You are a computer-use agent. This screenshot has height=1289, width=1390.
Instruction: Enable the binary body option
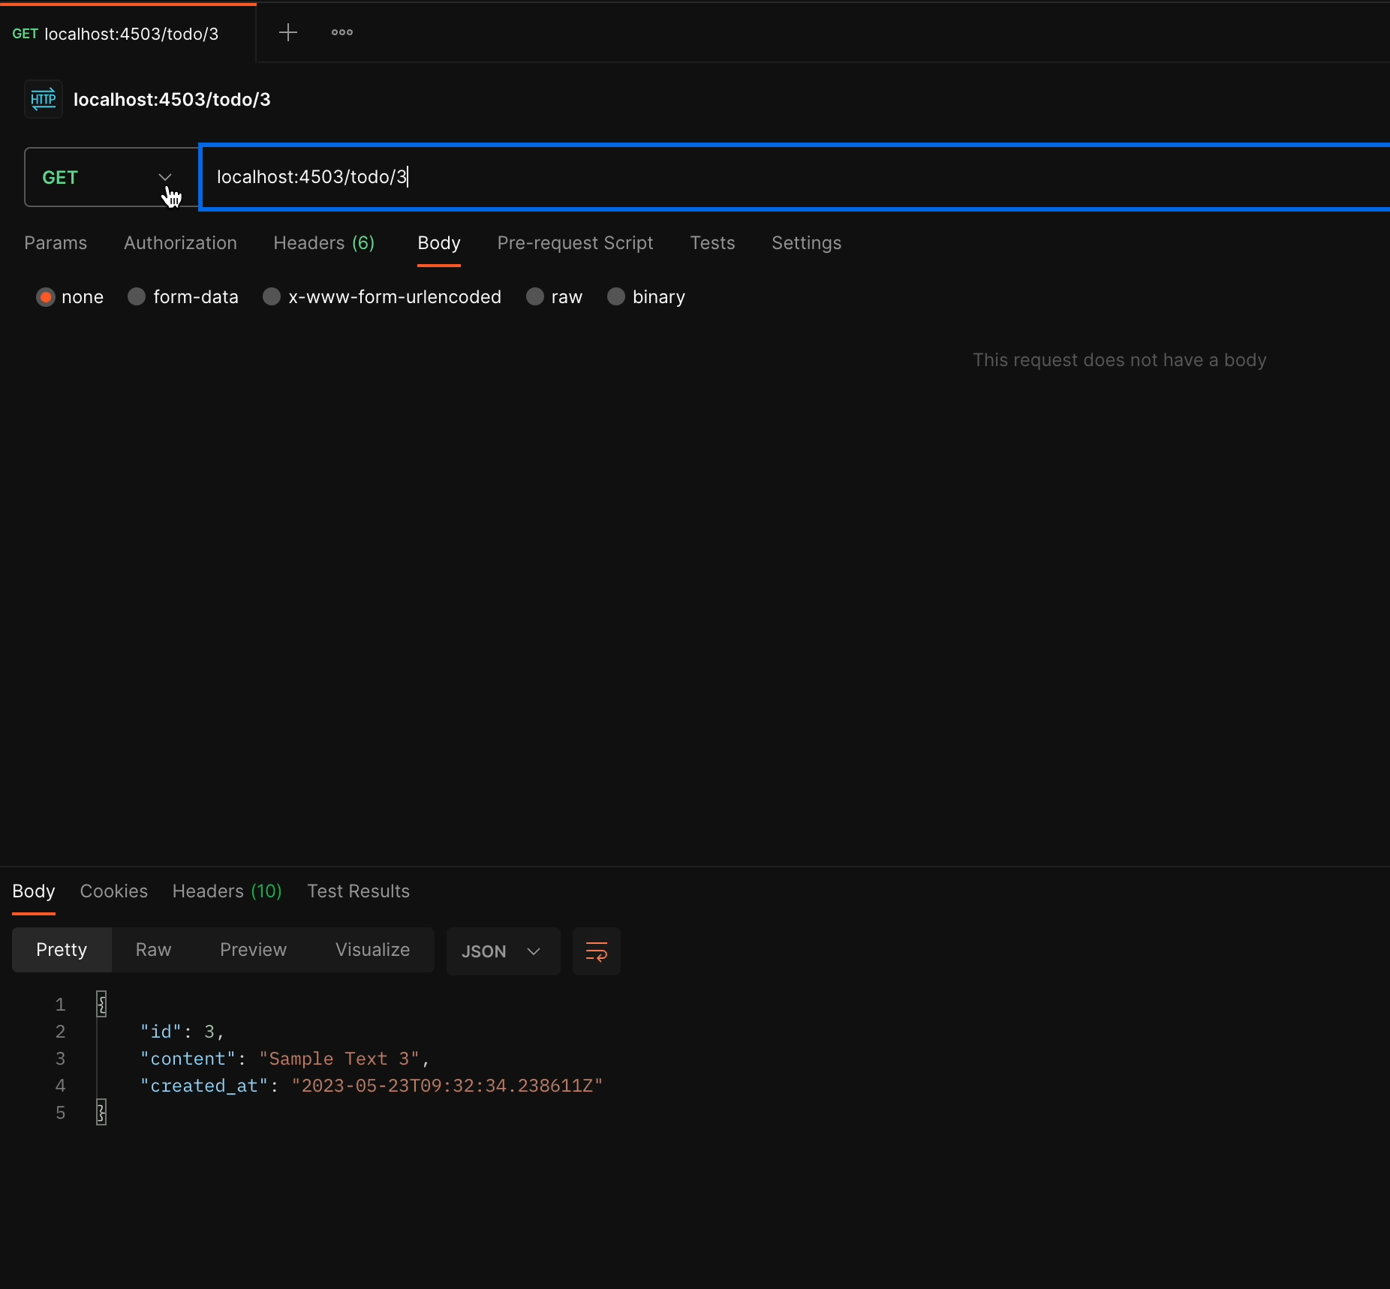(616, 297)
